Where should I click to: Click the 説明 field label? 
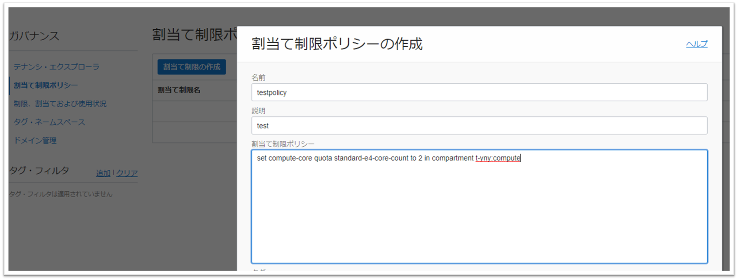tap(258, 111)
